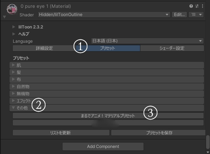210x154 pixels.
Task: Open the Hidden/lilToonOutline shader dropdown
Action: click(104, 15)
